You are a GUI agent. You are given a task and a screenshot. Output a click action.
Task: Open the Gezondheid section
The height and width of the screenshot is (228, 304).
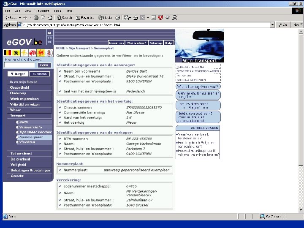tap(30, 88)
